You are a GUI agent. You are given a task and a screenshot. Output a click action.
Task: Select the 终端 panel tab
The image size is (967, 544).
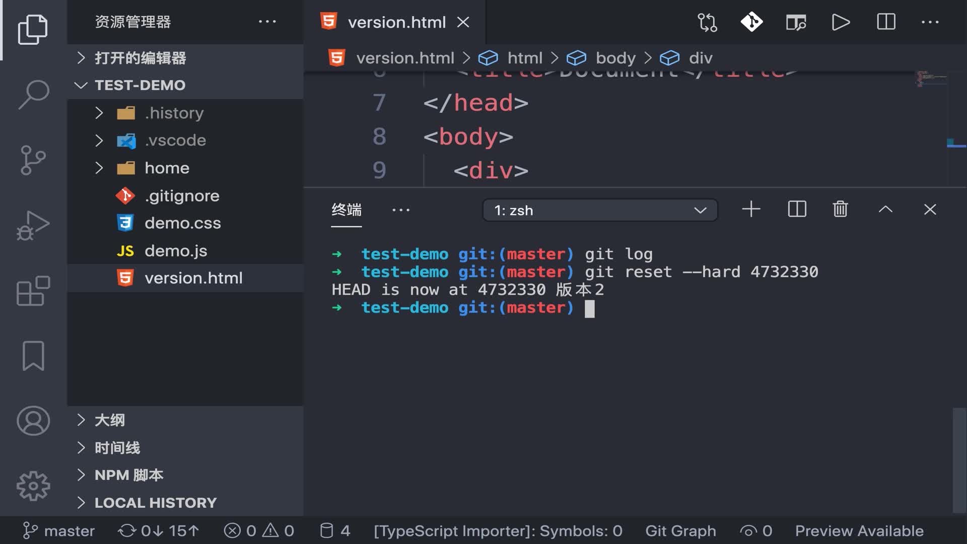coord(347,210)
